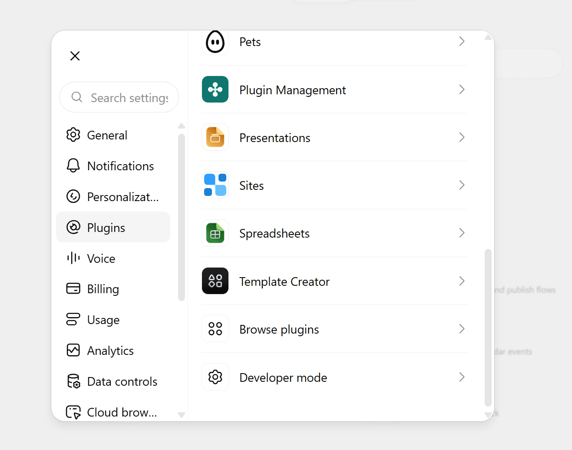Screen dimensions: 572x450
Task: Click the Plugin Management teal flower icon
Action: pyautogui.click(x=215, y=89)
